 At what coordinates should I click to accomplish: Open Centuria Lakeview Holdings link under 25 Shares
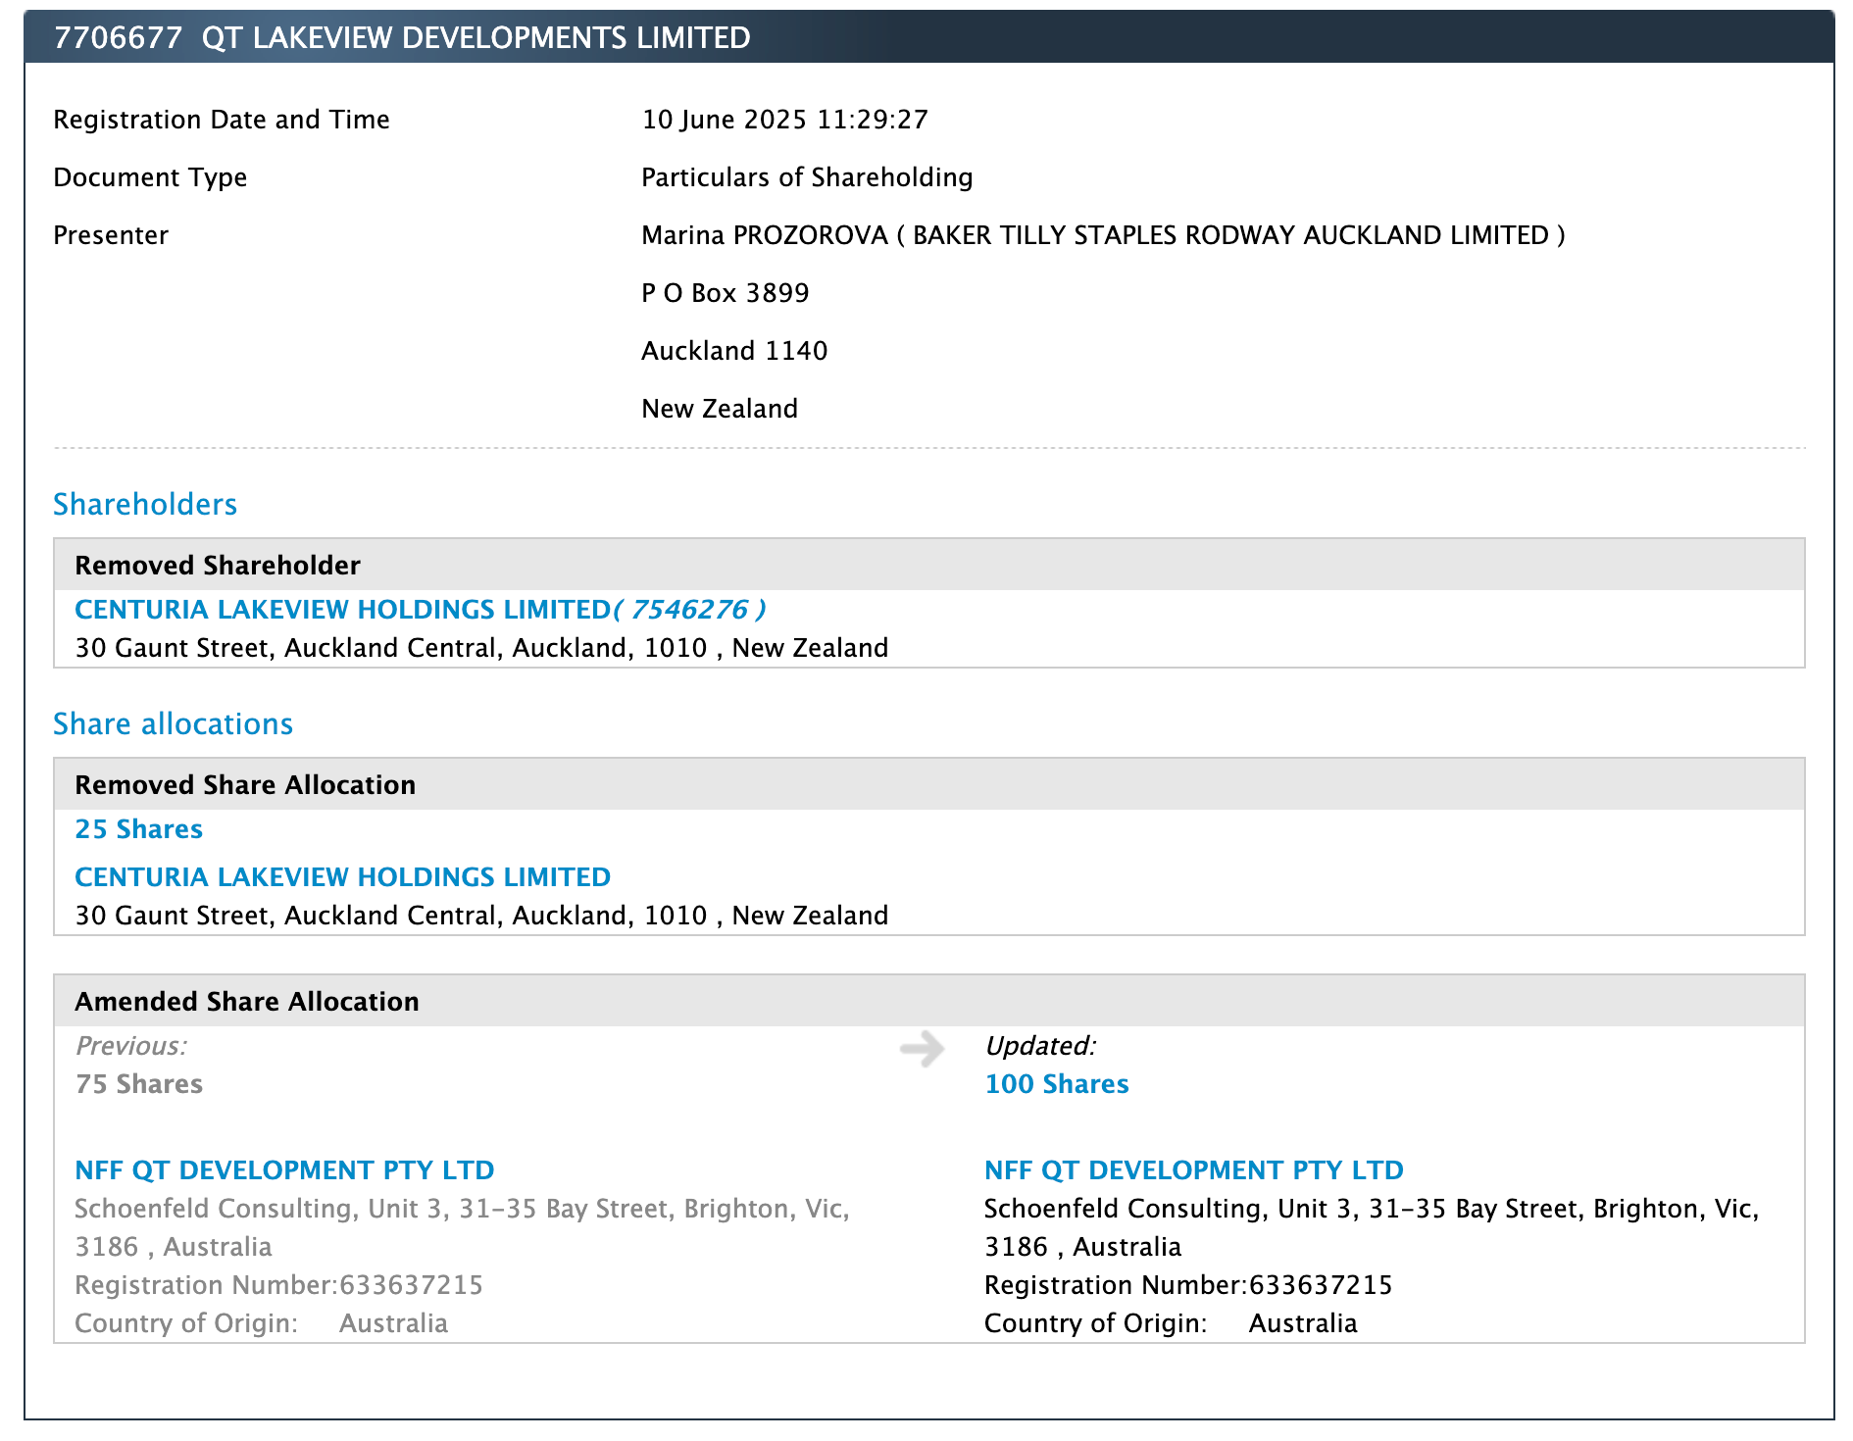[342, 877]
